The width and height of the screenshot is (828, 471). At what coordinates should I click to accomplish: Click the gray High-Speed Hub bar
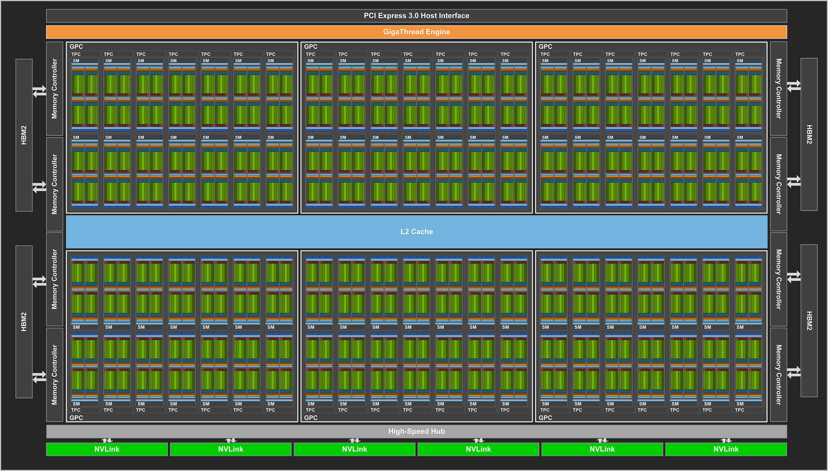coord(416,431)
